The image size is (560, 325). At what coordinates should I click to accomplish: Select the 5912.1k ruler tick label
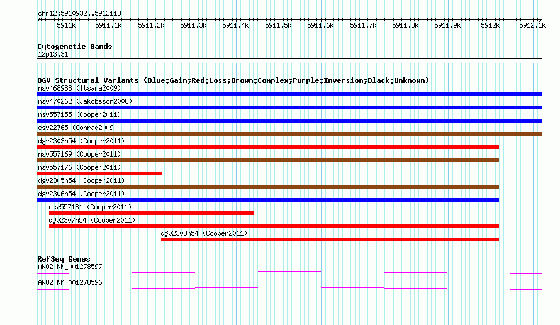click(532, 25)
